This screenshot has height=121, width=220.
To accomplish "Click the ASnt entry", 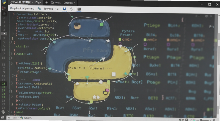I will point(77,108).
